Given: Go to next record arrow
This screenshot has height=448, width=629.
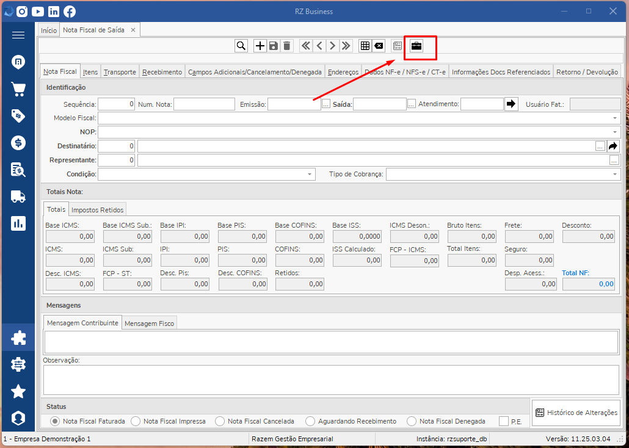Looking at the screenshot, I should point(333,46).
